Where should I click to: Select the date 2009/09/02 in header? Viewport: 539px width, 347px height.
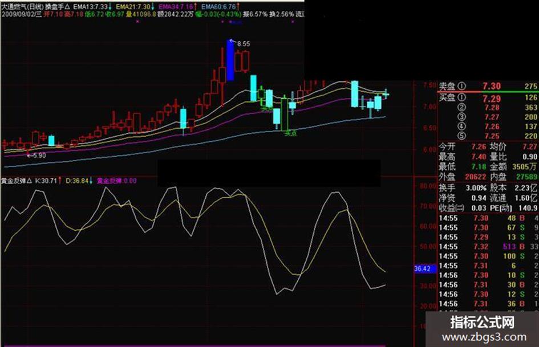(x=18, y=14)
